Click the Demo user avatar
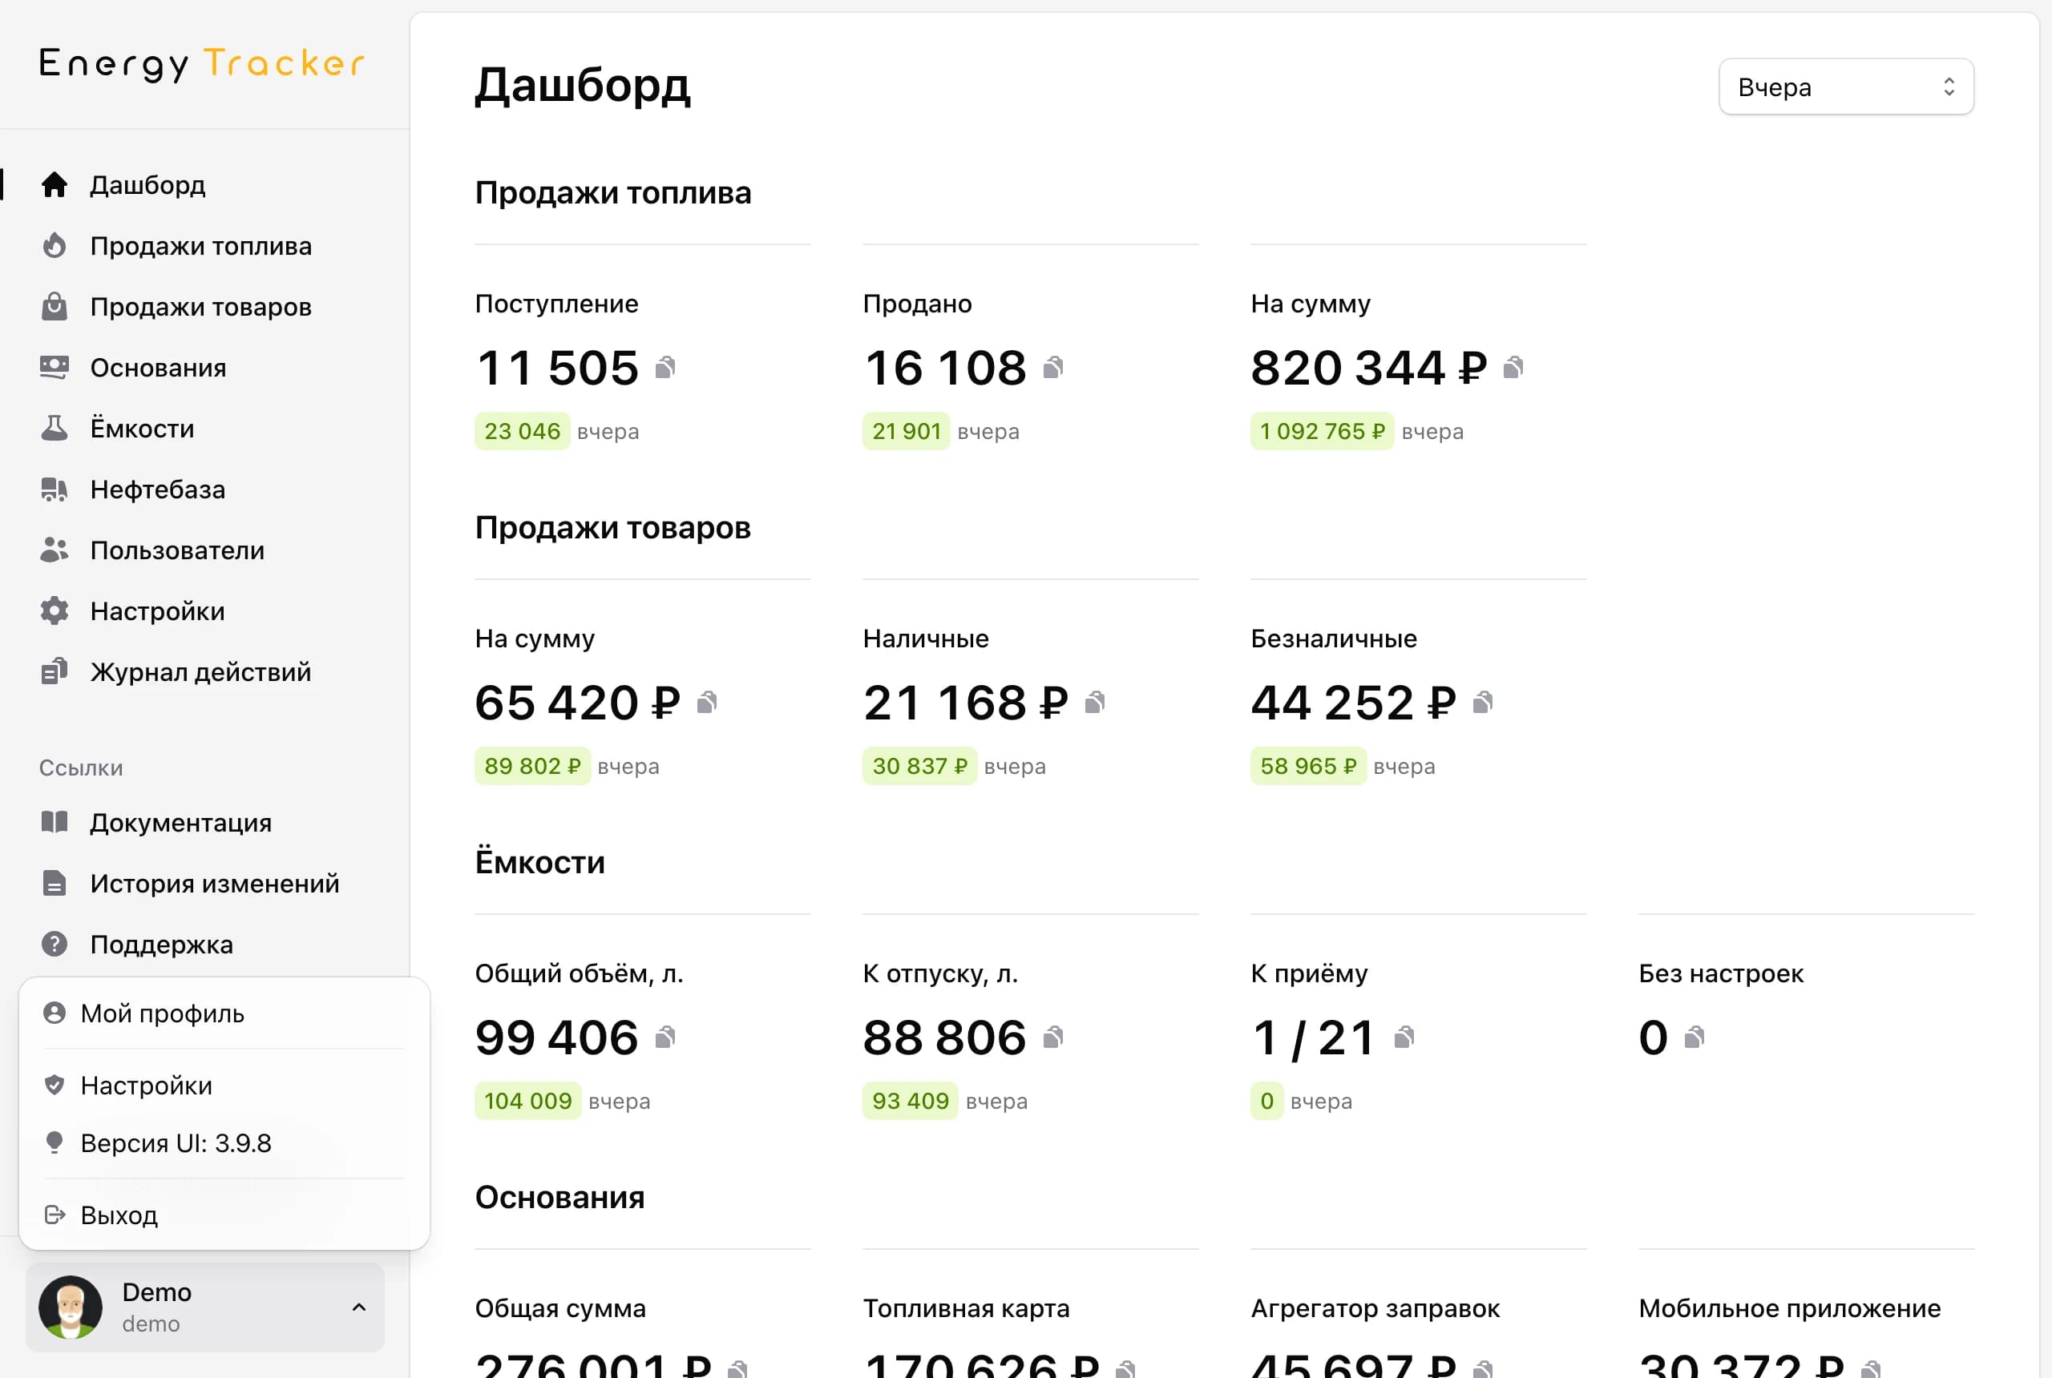Viewport: 2052px width, 1378px height. point(71,1307)
